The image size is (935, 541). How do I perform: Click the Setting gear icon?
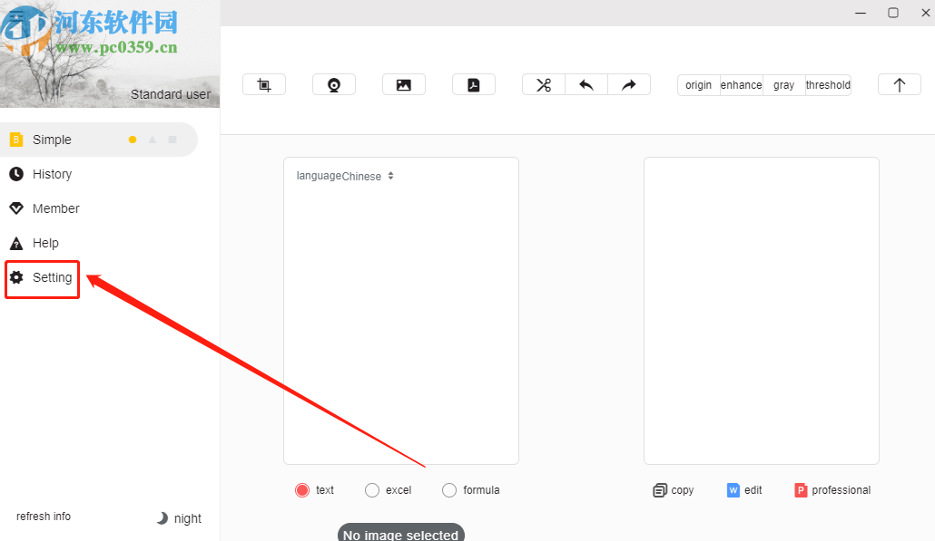16,277
